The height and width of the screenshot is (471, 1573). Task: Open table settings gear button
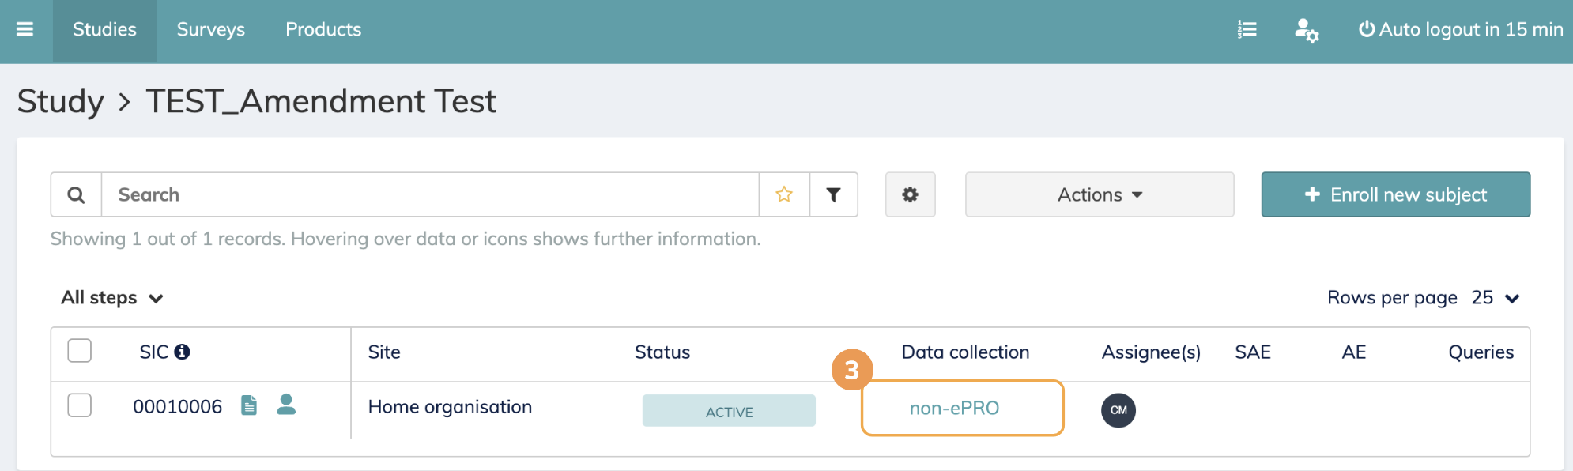point(910,194)
